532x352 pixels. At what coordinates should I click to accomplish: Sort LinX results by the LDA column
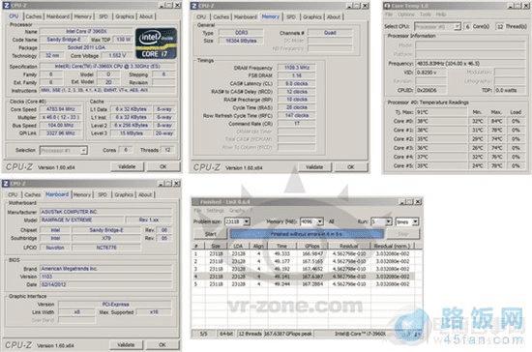[x=238, y=246]
